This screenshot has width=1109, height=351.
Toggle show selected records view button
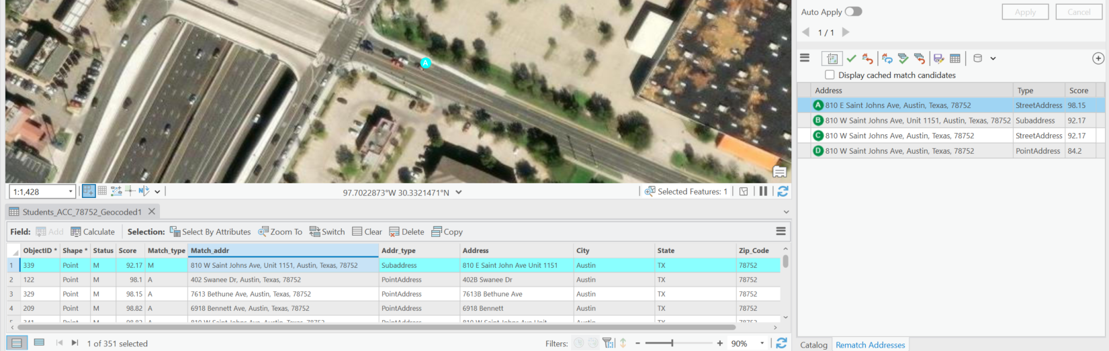point(39,343)
